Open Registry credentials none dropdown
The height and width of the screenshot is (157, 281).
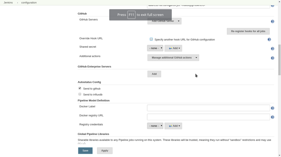click(x=155, y=126)
